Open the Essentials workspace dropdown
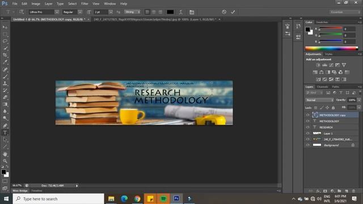This screenshot has width=363, height=204. (x=345, y=12)
